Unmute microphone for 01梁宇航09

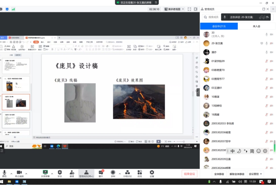(x=267, y=61)
